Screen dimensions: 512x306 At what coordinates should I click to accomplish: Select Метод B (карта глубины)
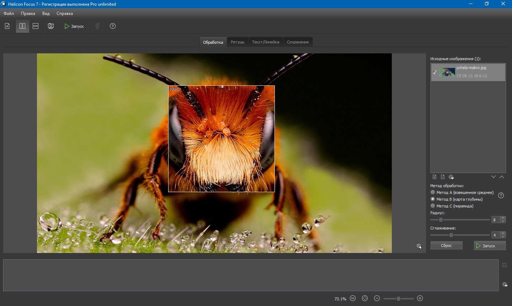[456, 199]
